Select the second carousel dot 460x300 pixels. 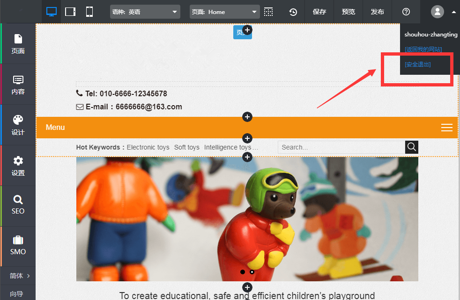[x=252, y=271]
